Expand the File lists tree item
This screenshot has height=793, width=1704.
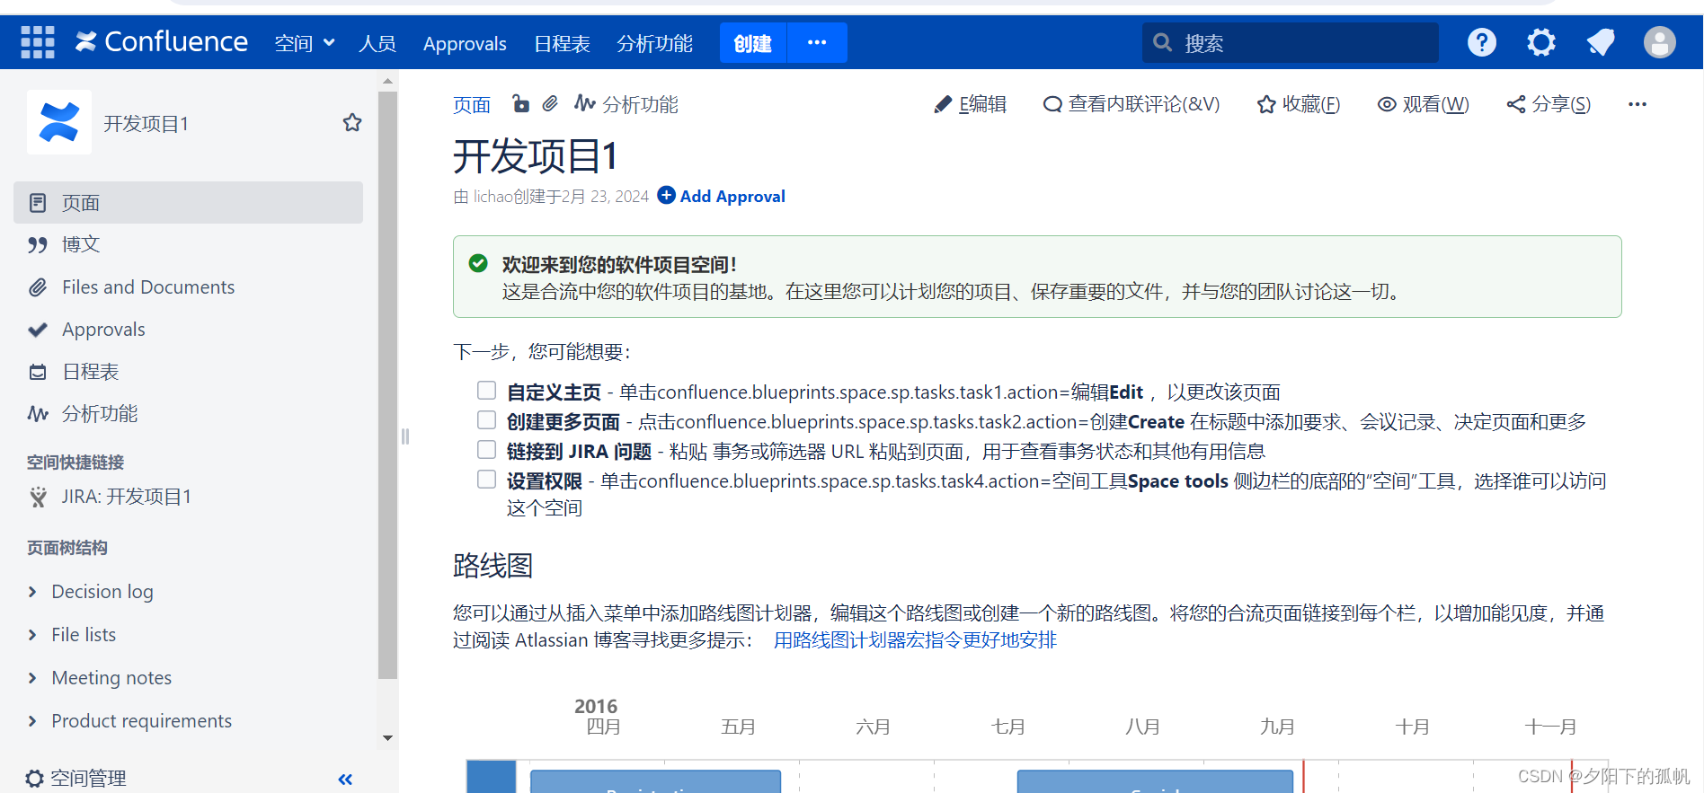coord(32,634)
